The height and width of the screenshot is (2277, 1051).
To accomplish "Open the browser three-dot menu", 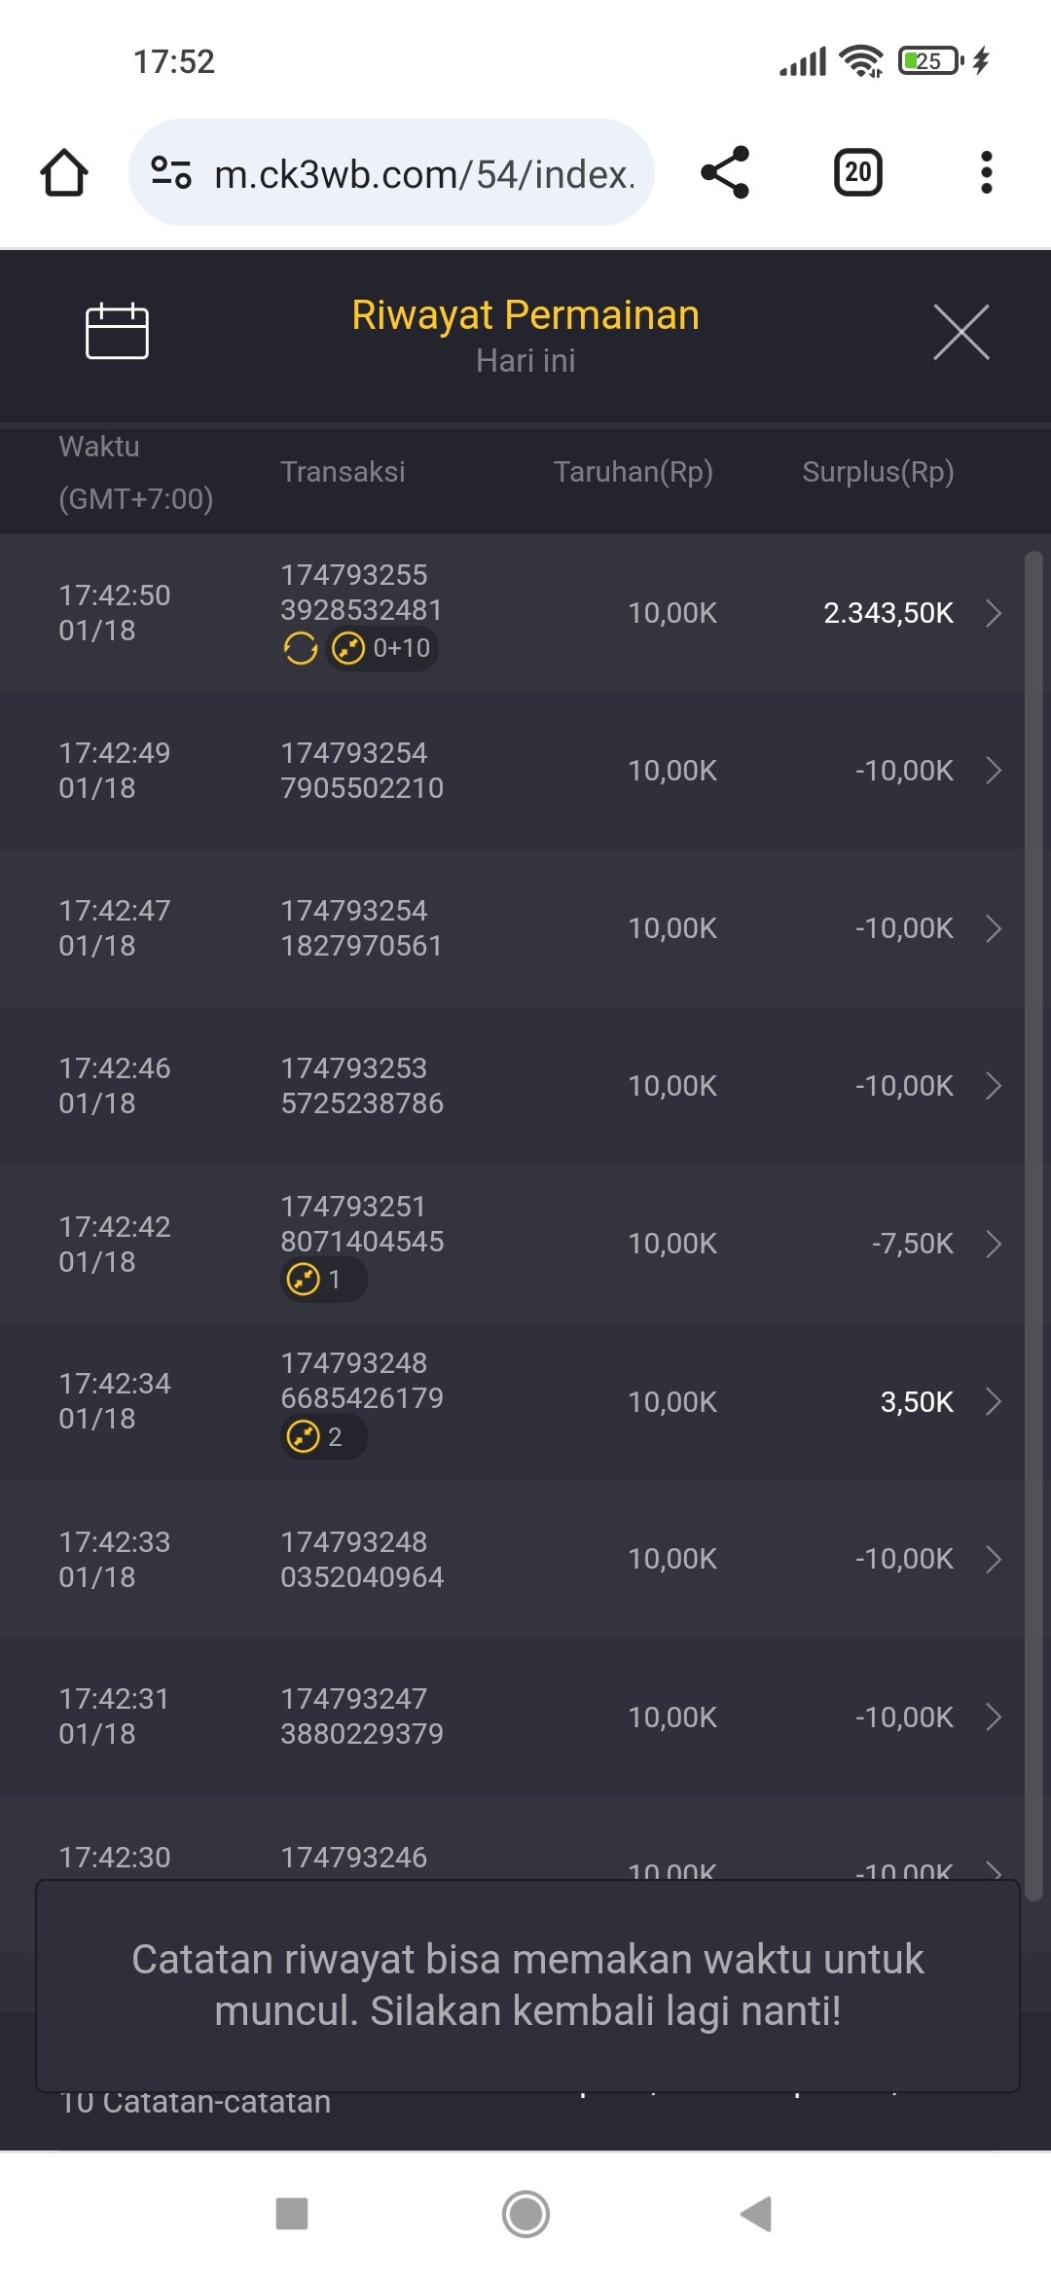I will click(x=986, y=173).
